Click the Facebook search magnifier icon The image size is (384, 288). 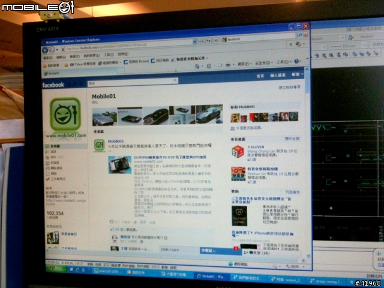click(x=175, y=80)
